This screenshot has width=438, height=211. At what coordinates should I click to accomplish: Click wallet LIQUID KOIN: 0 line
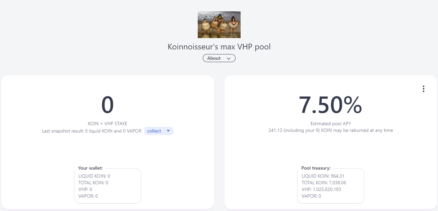pos(94,176)
